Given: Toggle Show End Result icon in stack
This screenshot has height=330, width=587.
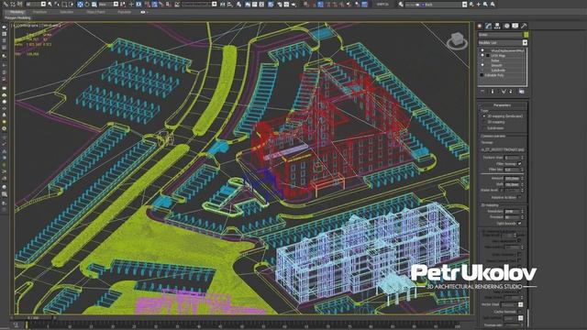Looking at the screenshot, I should (493, 92).
